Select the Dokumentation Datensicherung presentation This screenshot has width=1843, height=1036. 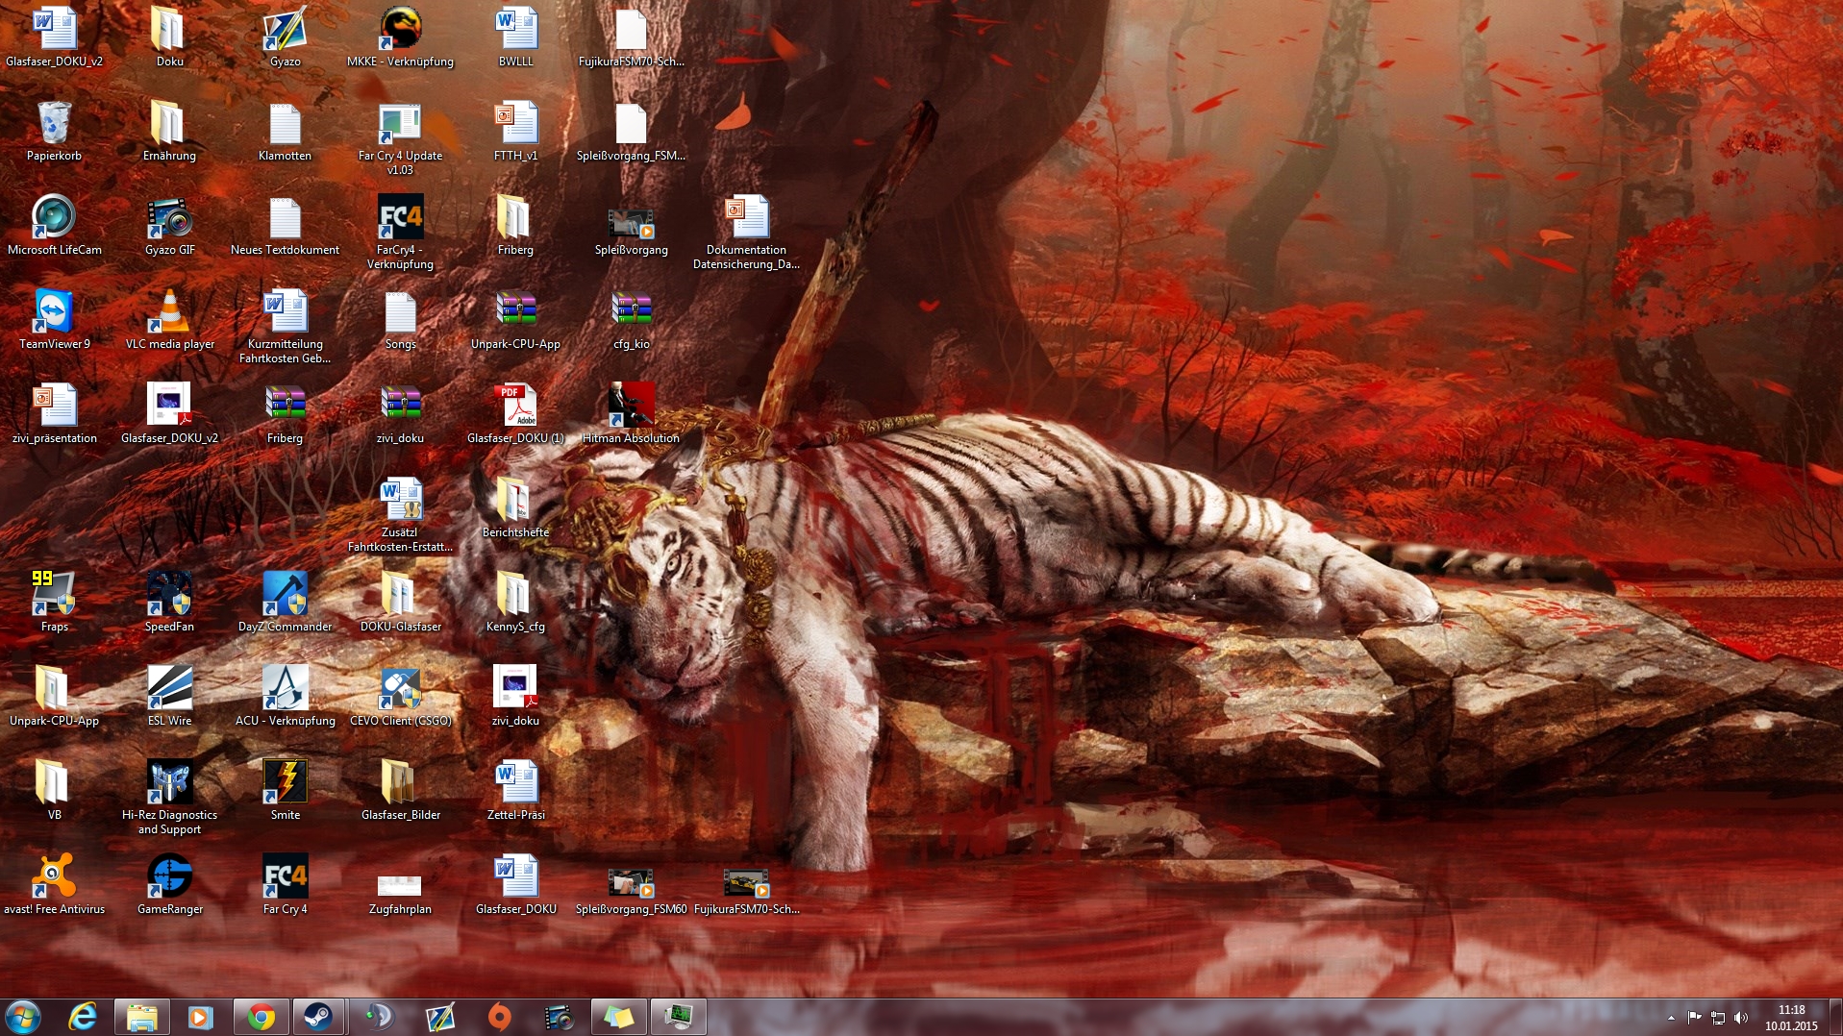coord(746,232)
